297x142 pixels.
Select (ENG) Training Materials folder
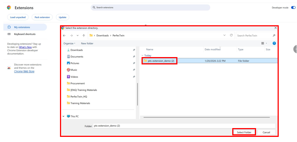[x=83, y=90]
